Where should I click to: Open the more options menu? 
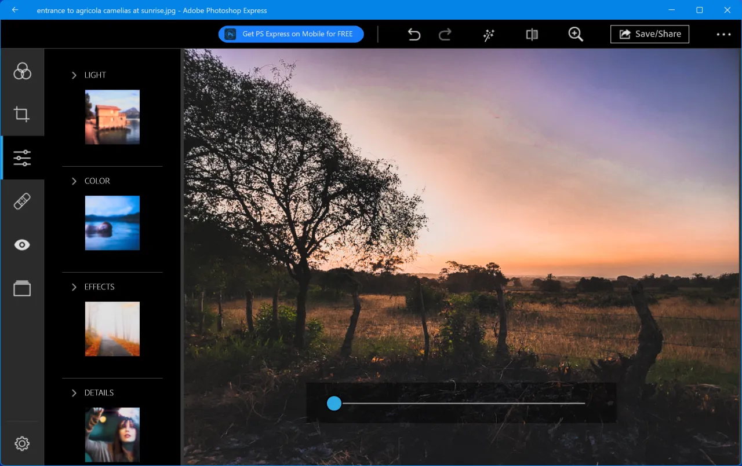tap(723, 34)
